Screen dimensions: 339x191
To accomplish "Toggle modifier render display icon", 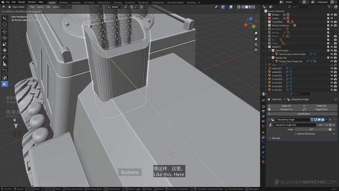I will [x=323, y=120].
